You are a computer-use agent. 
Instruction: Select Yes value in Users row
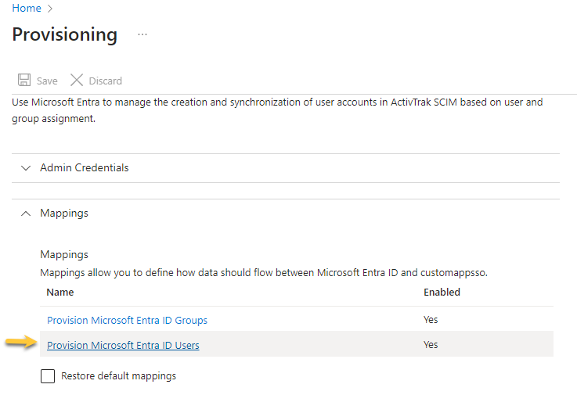click(431, 345)
